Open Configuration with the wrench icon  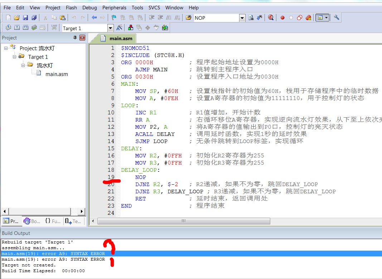tap(337, 18)
